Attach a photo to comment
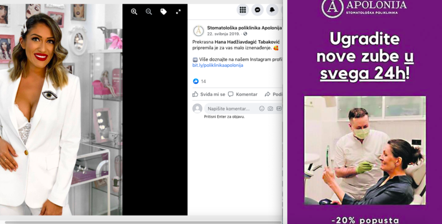 click(x=270, y=108)
